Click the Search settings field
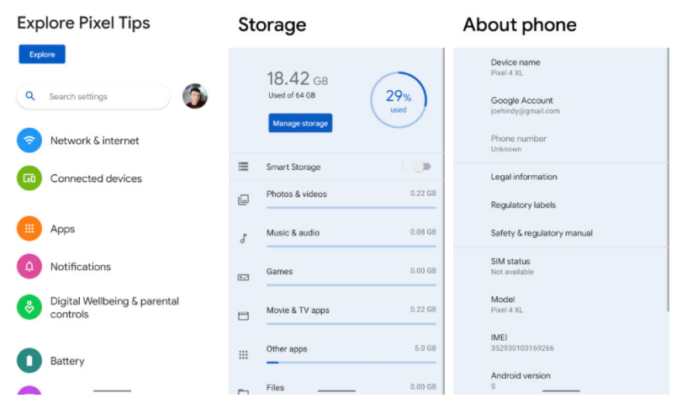This screenshot has height=409, width=687. [92, 97]
